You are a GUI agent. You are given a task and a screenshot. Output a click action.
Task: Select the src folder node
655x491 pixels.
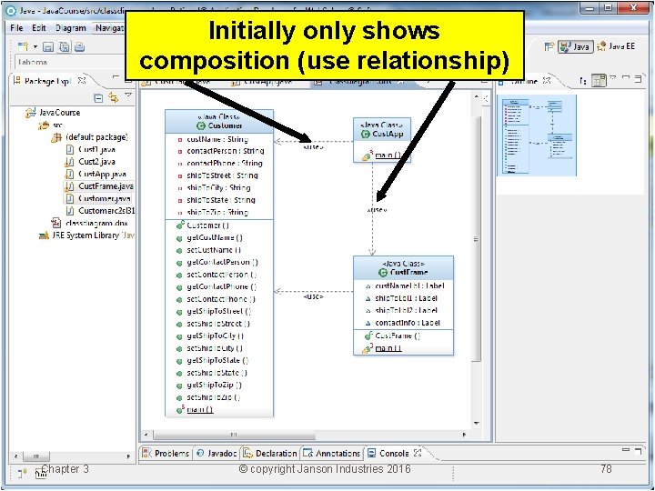(x=50, y=125)
